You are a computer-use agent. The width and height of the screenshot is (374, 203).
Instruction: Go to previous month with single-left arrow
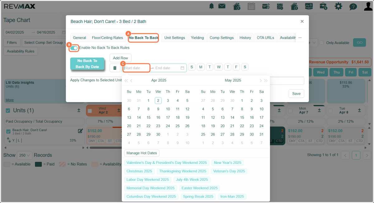pos(132,80)
